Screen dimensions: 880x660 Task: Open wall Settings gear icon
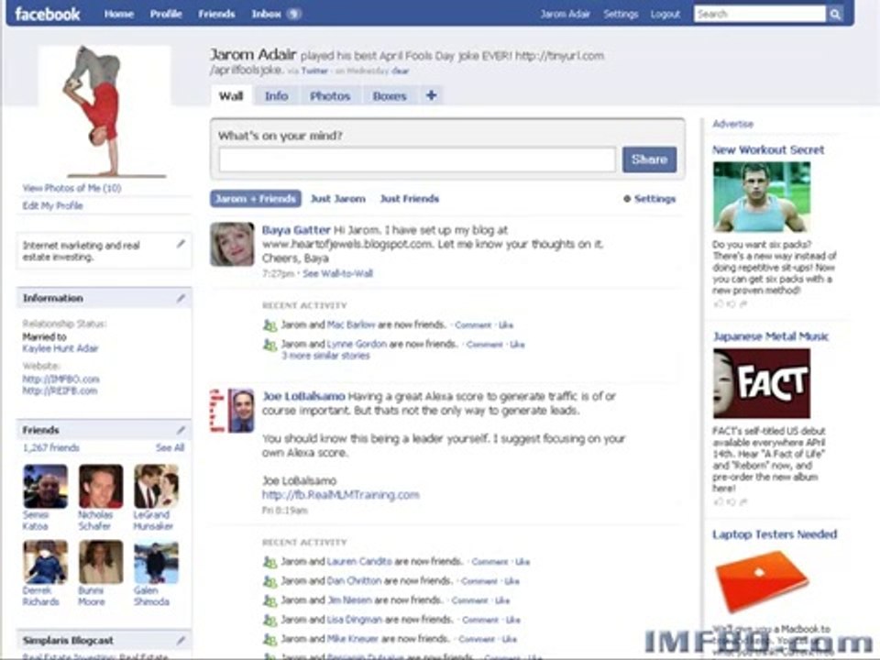[627, 199]
